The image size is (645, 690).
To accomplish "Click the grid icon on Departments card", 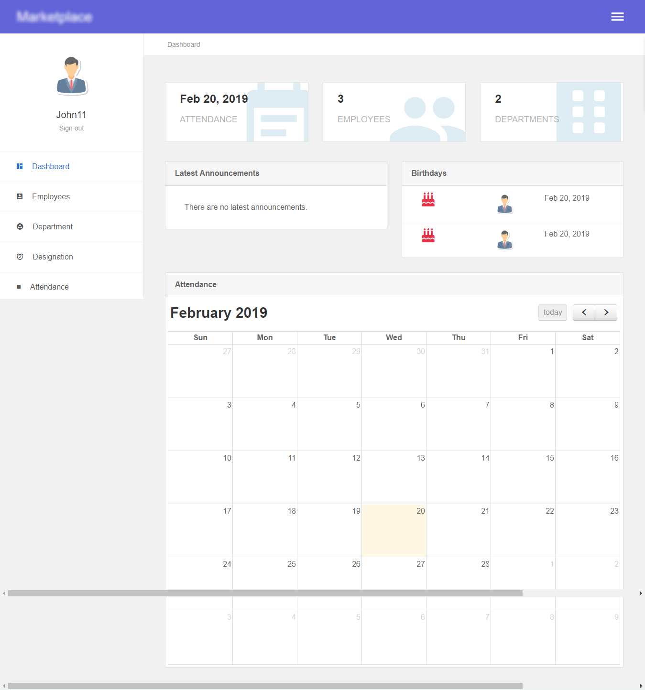I will coord(589,112).
